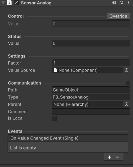Remove event listener with minus button
133x167 pixels.
click(x=117, y=157)
